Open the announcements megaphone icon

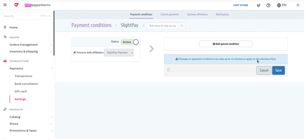[x=258, y=5]
